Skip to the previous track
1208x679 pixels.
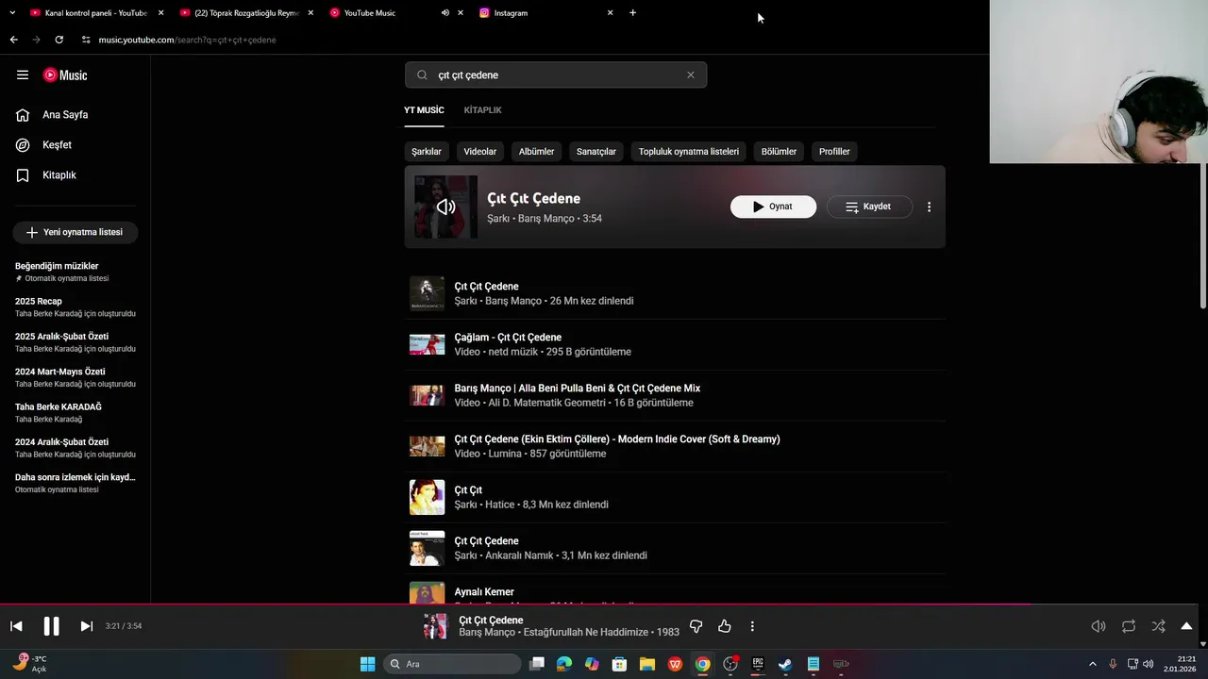click(16, 626)
